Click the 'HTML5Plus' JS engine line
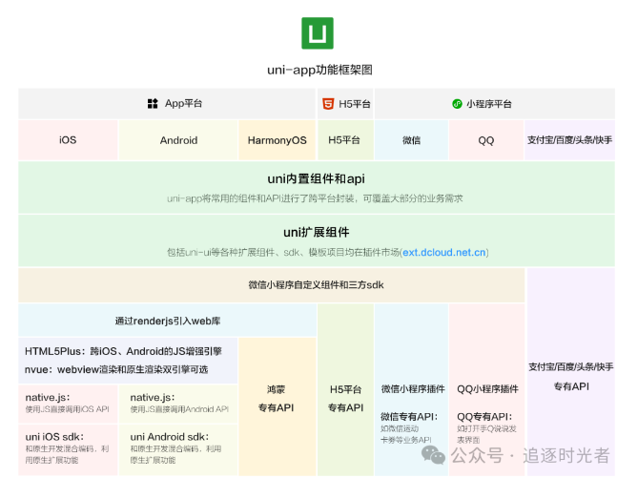The height and width of the screenshot is (478, 617). coord(123,351)
